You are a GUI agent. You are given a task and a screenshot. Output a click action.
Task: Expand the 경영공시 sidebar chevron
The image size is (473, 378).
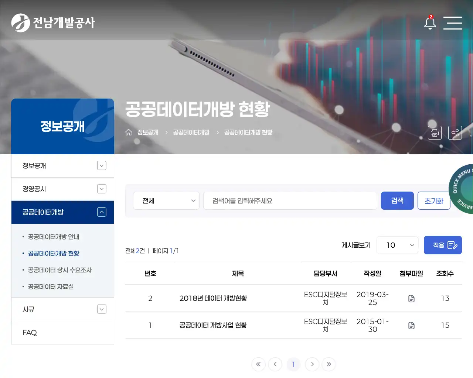[x=102, y=189]
